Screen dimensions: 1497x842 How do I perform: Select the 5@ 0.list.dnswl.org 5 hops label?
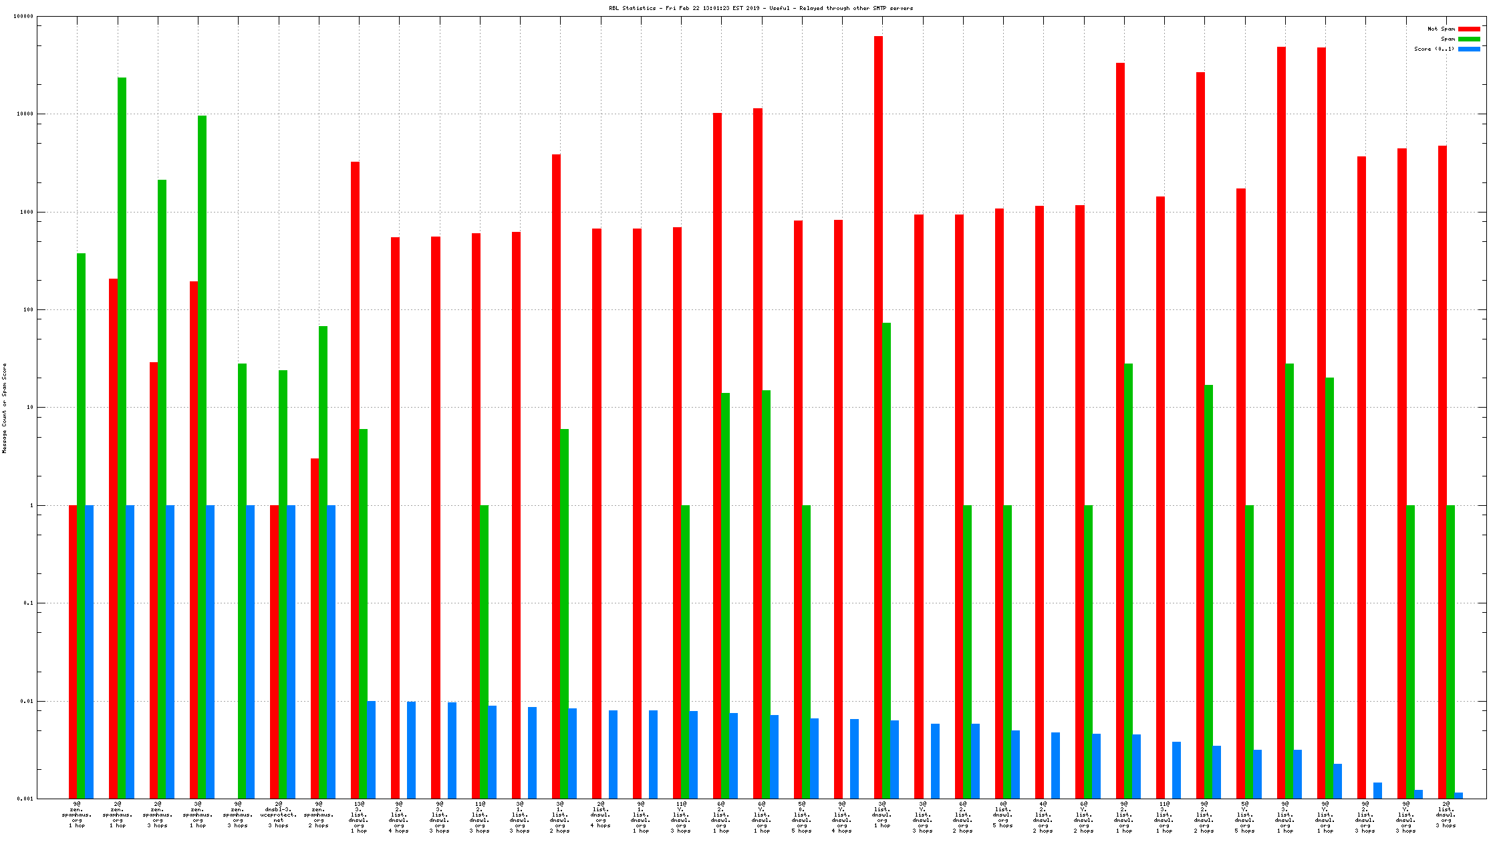802,817
